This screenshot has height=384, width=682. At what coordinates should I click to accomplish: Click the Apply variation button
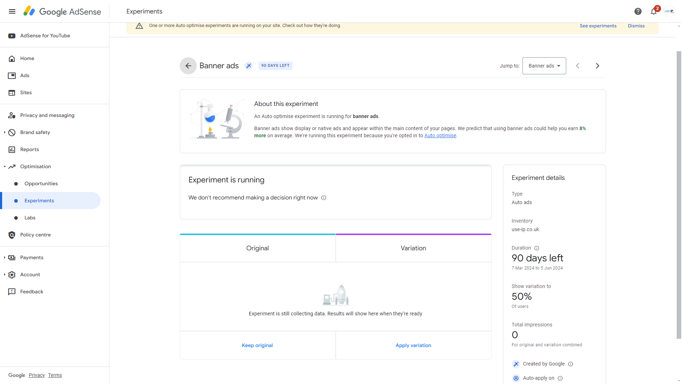[x=413, y=345]
